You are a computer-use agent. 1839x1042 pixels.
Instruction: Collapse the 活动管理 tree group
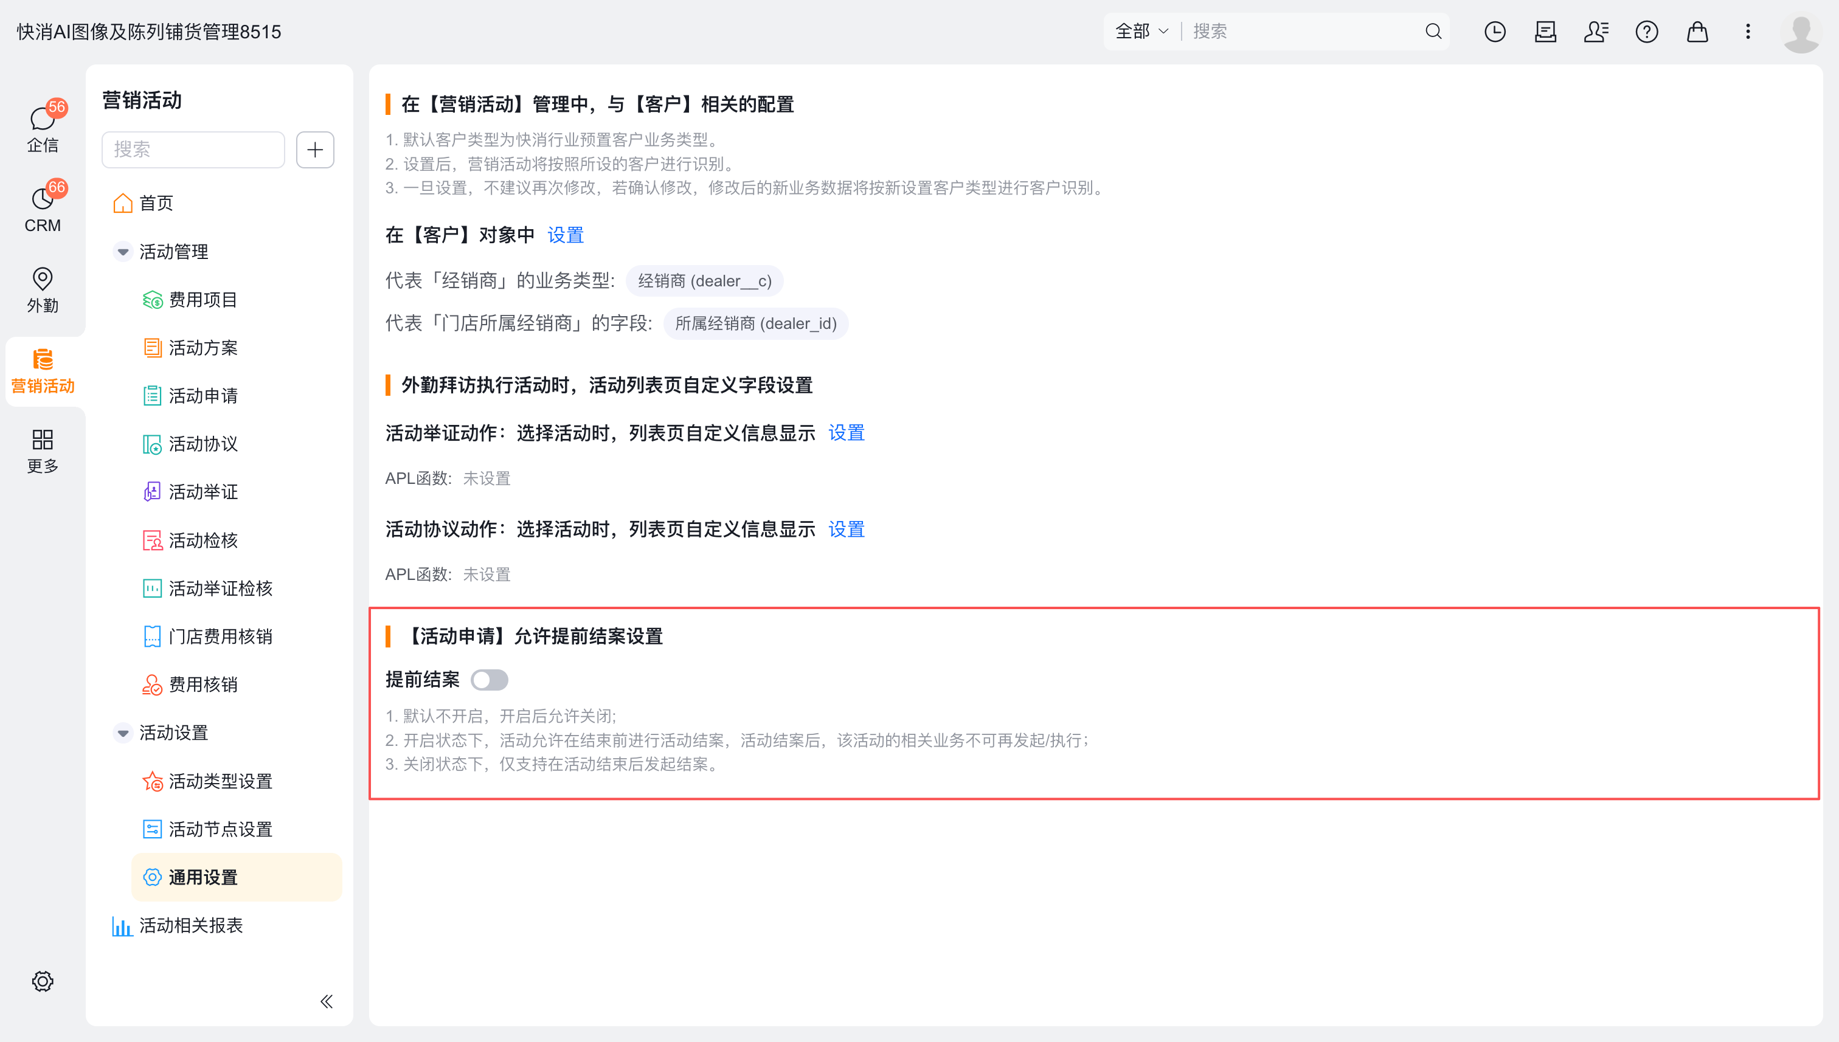coord(123,252)
